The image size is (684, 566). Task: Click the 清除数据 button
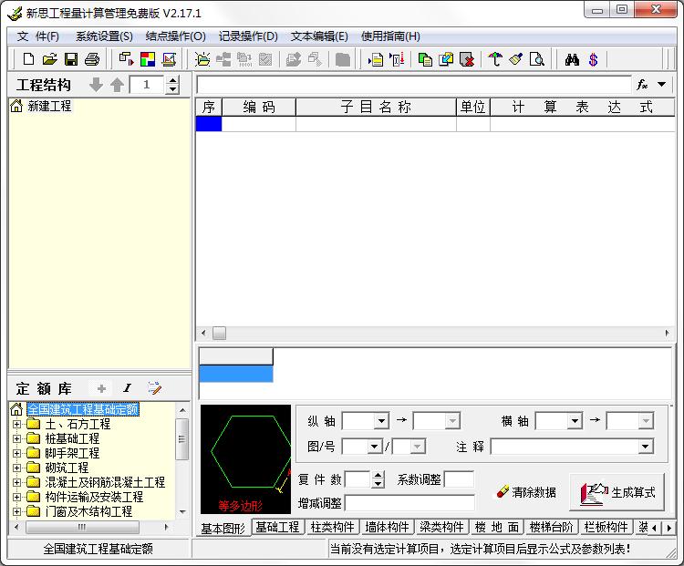point(526,492)
